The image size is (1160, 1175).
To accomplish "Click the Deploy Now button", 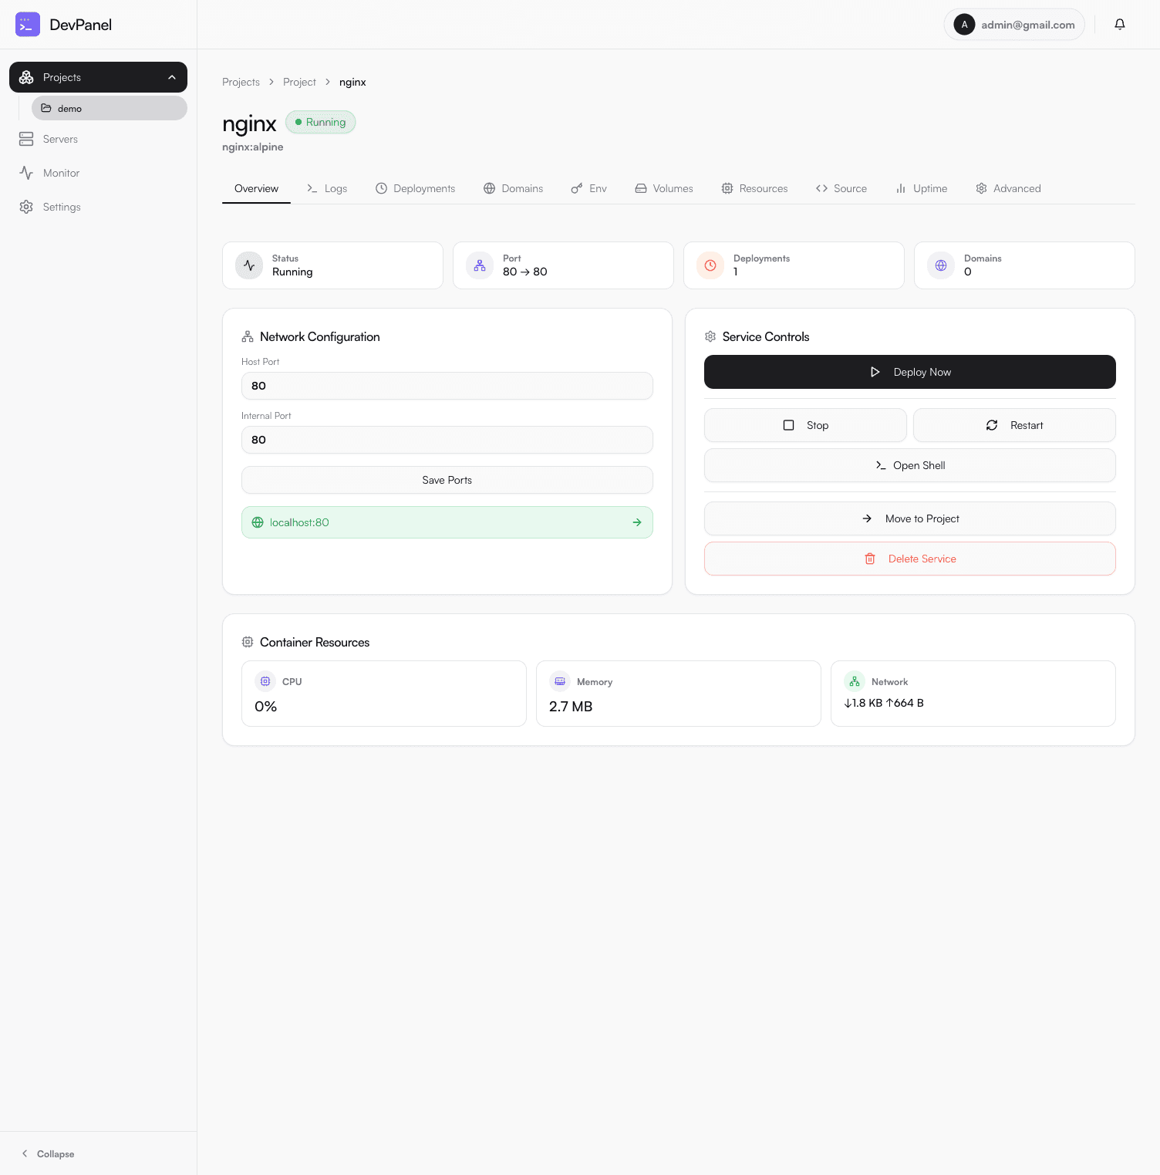I will 909,371.
